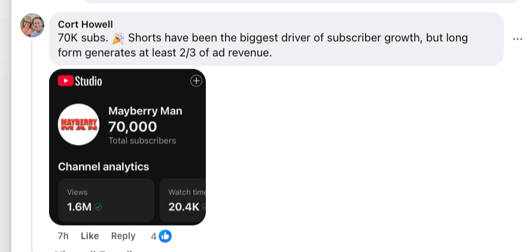
Task: Open the 7h comment timestamp
Action: [x=63, y=236]
